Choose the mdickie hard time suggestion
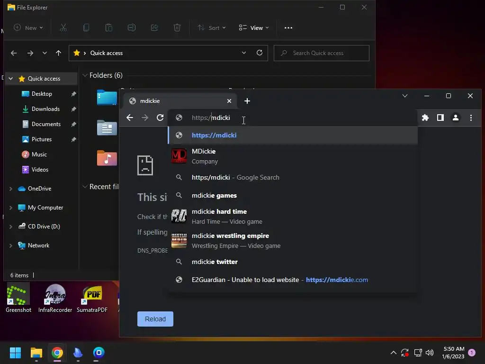 293,216
